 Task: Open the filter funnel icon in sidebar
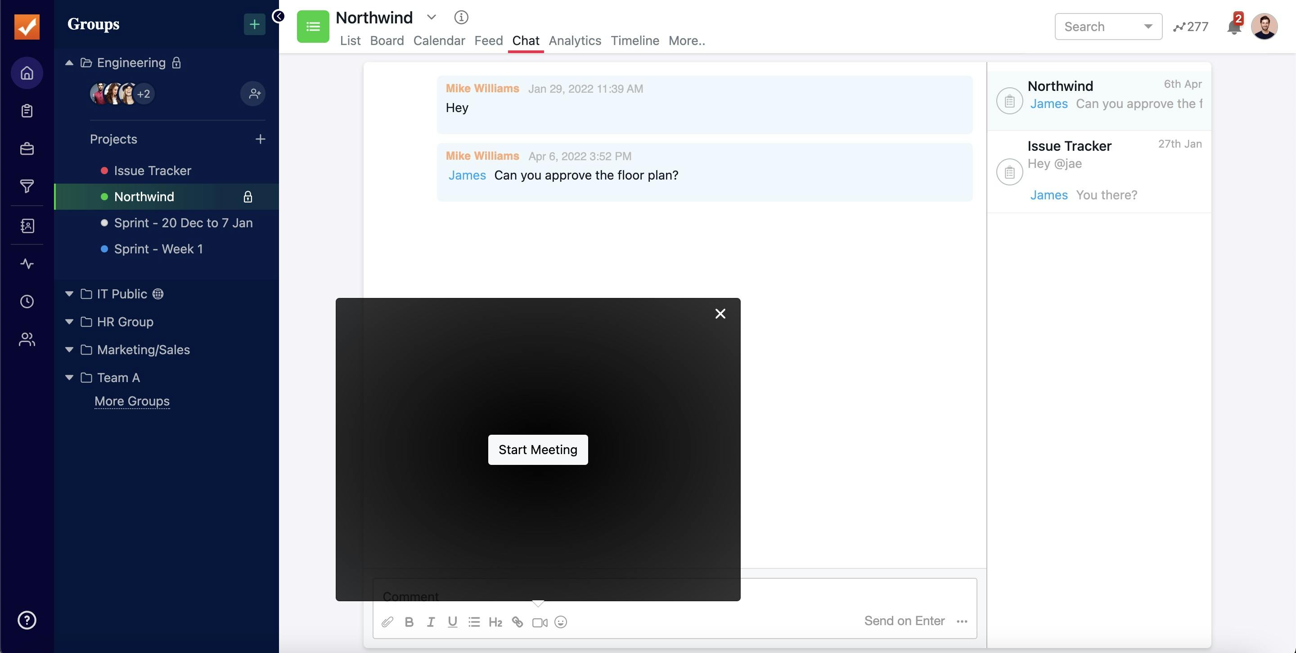(x=27, y=187)
